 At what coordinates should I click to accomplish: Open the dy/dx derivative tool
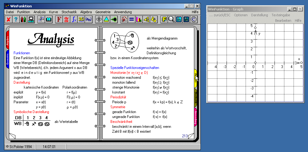(x=66, y=19)
